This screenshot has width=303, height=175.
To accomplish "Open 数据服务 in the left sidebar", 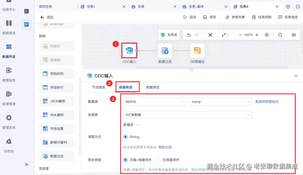I will point(9,74).
